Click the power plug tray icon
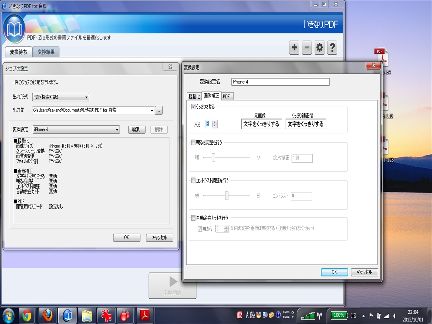This screenshot has width=432, height=324. click(x=379, y=316)
